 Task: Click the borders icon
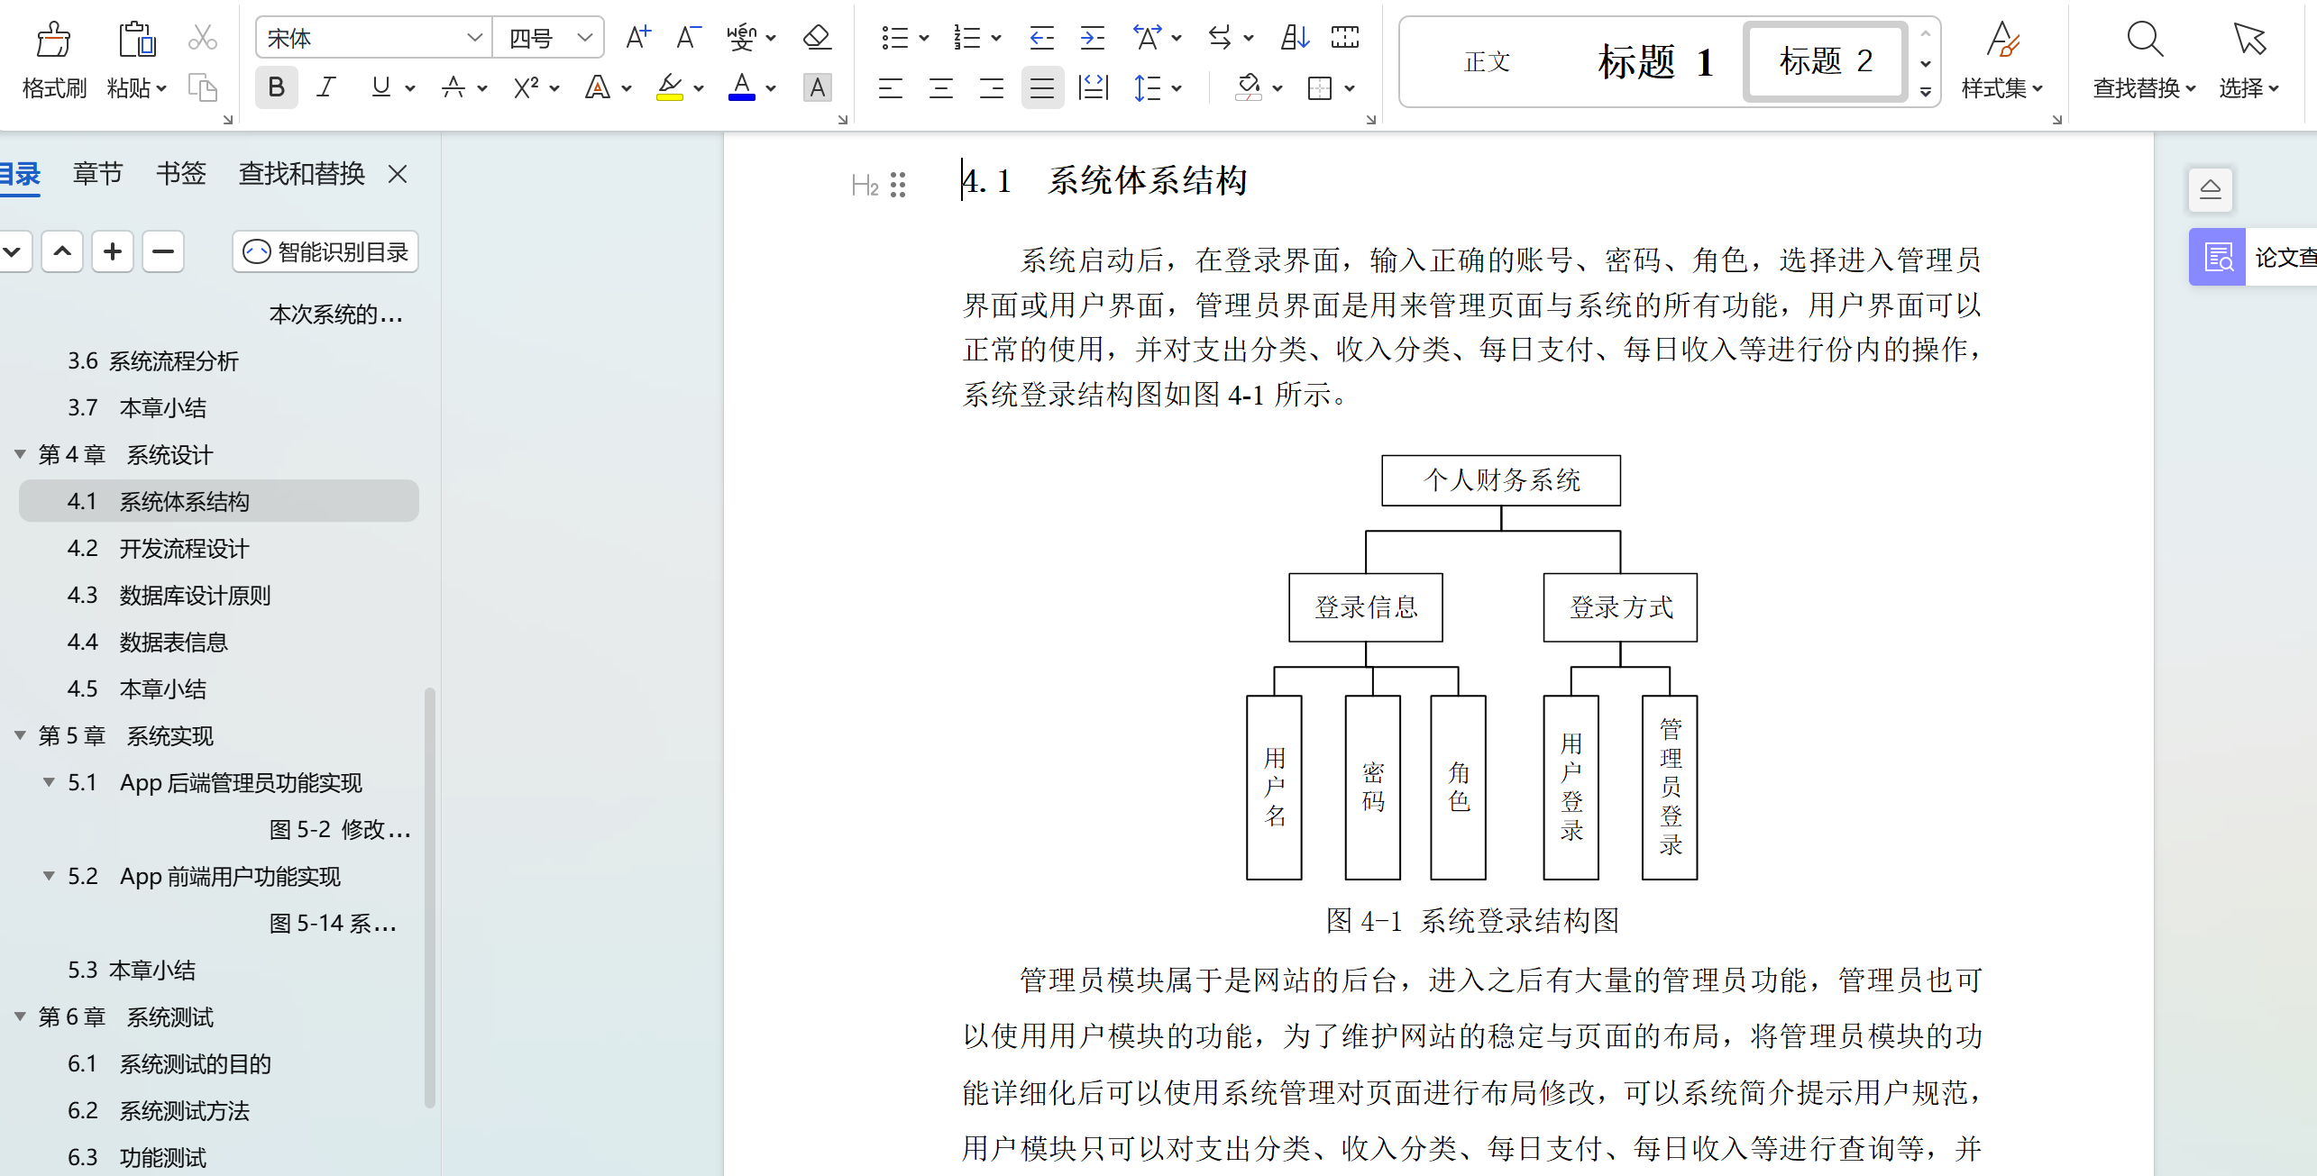[x=1320, y=87]
